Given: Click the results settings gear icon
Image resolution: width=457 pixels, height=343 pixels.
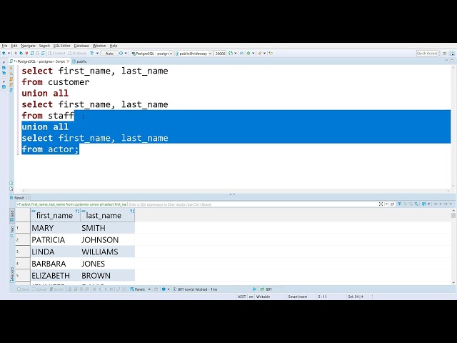Looking at the screenshot, I should 164,289.
